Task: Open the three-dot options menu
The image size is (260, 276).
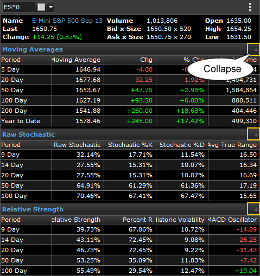Action: pyautogui.click(x=250, y=7)
